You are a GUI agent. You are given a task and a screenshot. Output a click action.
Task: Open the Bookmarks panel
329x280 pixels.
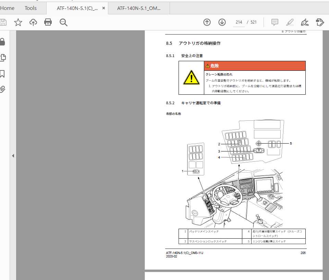pos(2,74)
